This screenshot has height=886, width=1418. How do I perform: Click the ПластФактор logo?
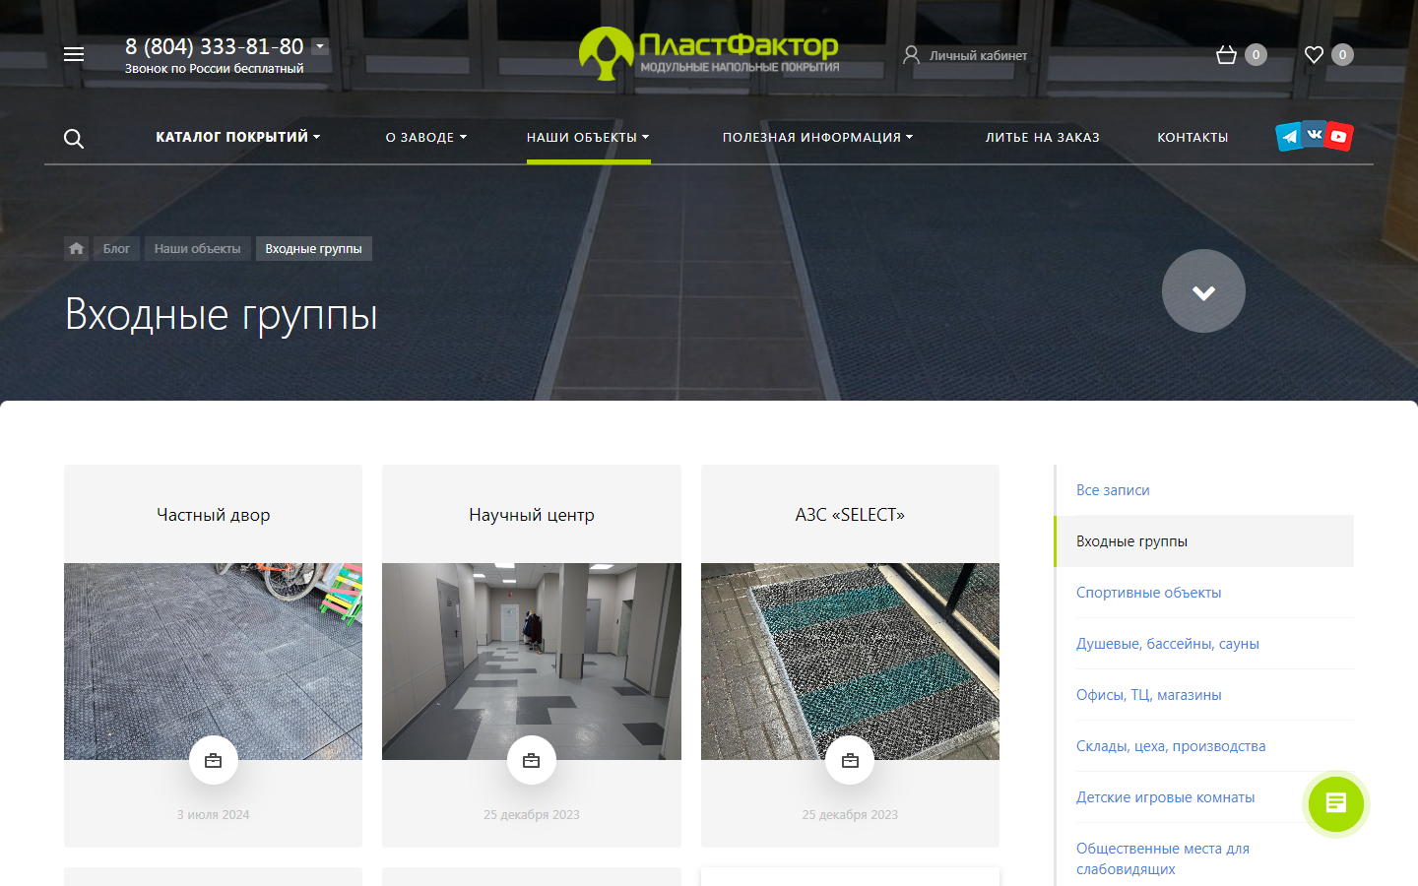point(709,53)
